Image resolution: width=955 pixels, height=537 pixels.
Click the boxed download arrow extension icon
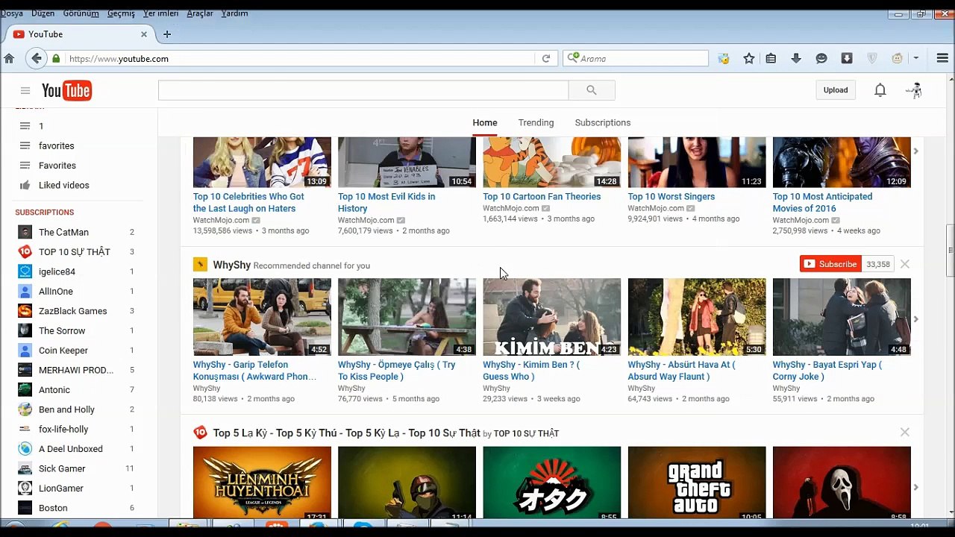(847, 58)
